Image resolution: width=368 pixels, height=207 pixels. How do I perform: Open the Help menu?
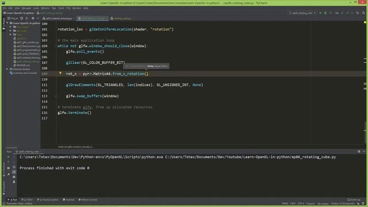pos(86,8)
